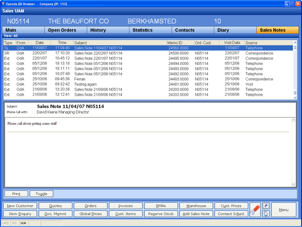The image size is (302, 227).
Task: Sort by the Visit Date column header
Action: (232, 43)
